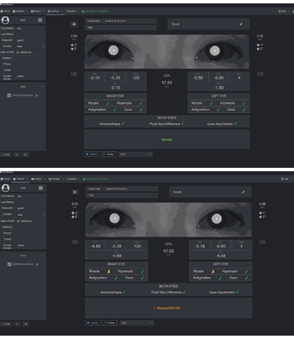The image size is (294, 337).
Task: Click OD sphere value -0.10
Action: [95, 78]
